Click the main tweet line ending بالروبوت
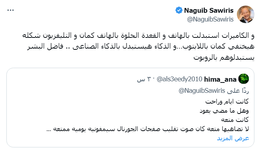Image resolution: width=260 pixels, height=153 pixels. tap(224, 58)
